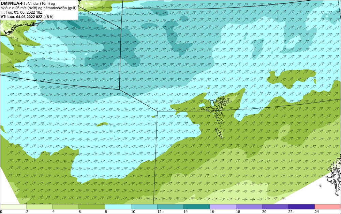Click the 14-16 m/s dark teal legend swatch
341x214 pixels.
[197, 206]
